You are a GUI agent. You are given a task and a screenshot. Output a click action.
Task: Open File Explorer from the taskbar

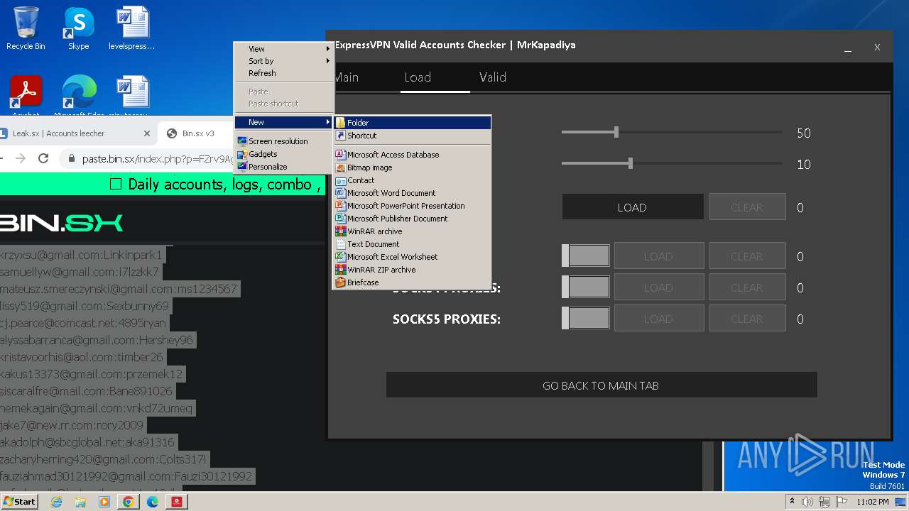coord(80,502)
